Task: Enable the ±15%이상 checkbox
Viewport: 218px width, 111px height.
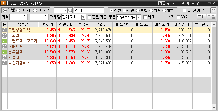Action: coord(185,10)
